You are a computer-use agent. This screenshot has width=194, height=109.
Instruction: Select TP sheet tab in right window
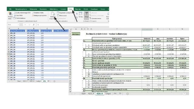tap(120, 94)
